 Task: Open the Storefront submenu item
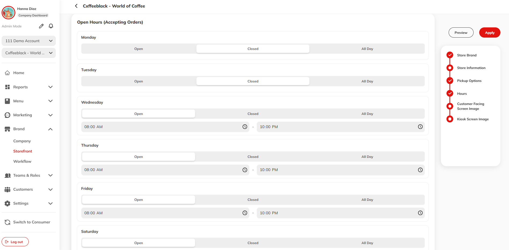[x=23, y=151]
